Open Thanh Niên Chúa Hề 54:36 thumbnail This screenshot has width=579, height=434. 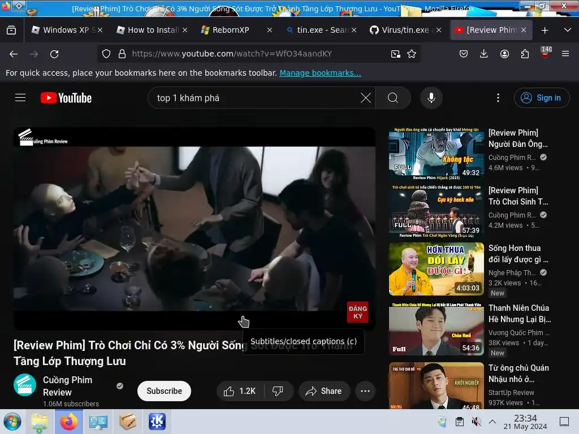(437, 329)
